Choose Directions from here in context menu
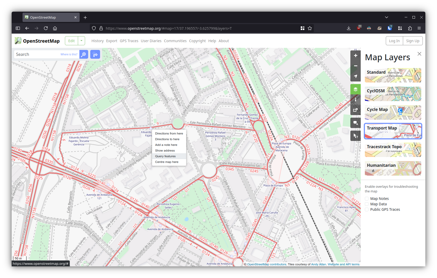Image resolution: width=437 pixels, height=278 pixels. [169, 133]
